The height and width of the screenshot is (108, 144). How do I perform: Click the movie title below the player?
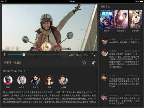pyautogui.click(x=13, y=63)
